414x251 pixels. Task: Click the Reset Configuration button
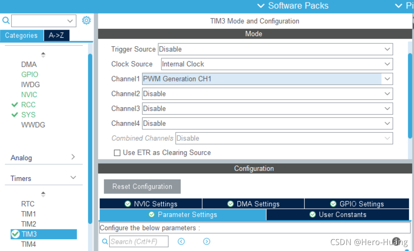click(142, 187)
